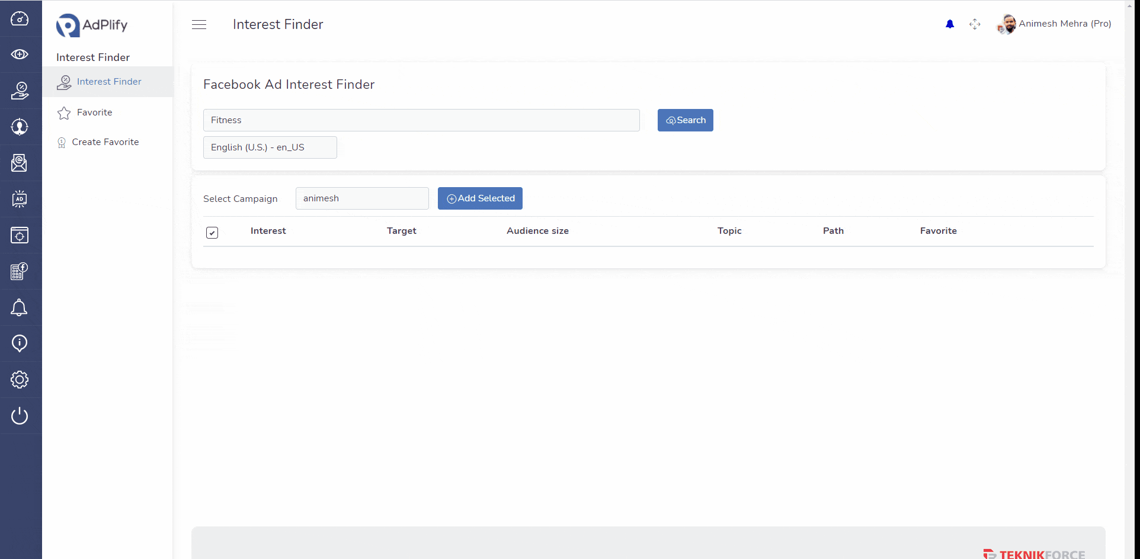The width and height of the screenshot is (1140, 559).
Task: Click the interest keyword field containing Fitness
Action: tap(421, 120)
